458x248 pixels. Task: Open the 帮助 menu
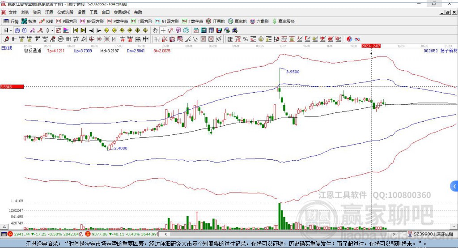click(x=138, y=12)
